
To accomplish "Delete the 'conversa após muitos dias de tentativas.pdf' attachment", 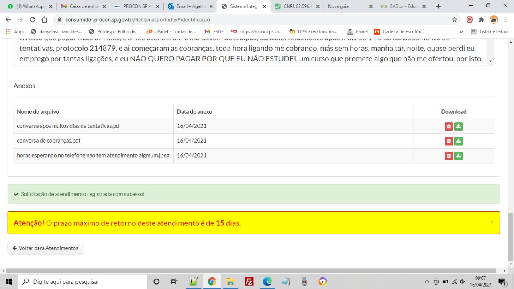I will coord(449,126).
